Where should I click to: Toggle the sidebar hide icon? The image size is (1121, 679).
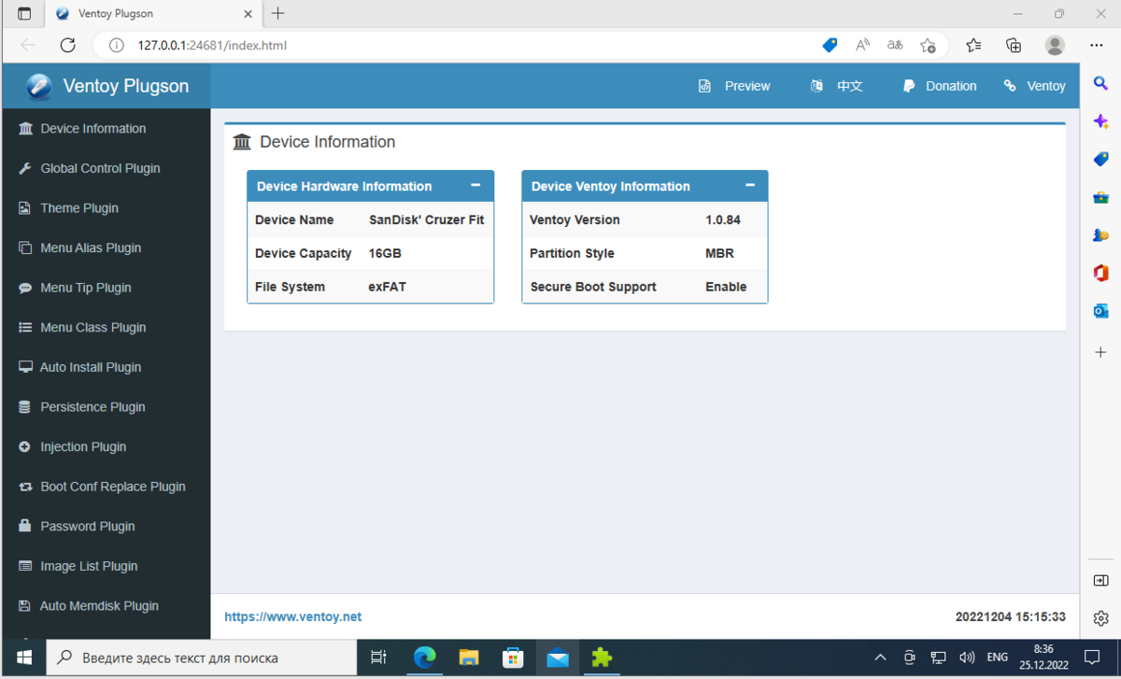1100,580
